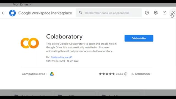The width and height of the screenshot is (176, 99).
Task: Click the Colaboratory CO logo
Action: click(30, 43)
